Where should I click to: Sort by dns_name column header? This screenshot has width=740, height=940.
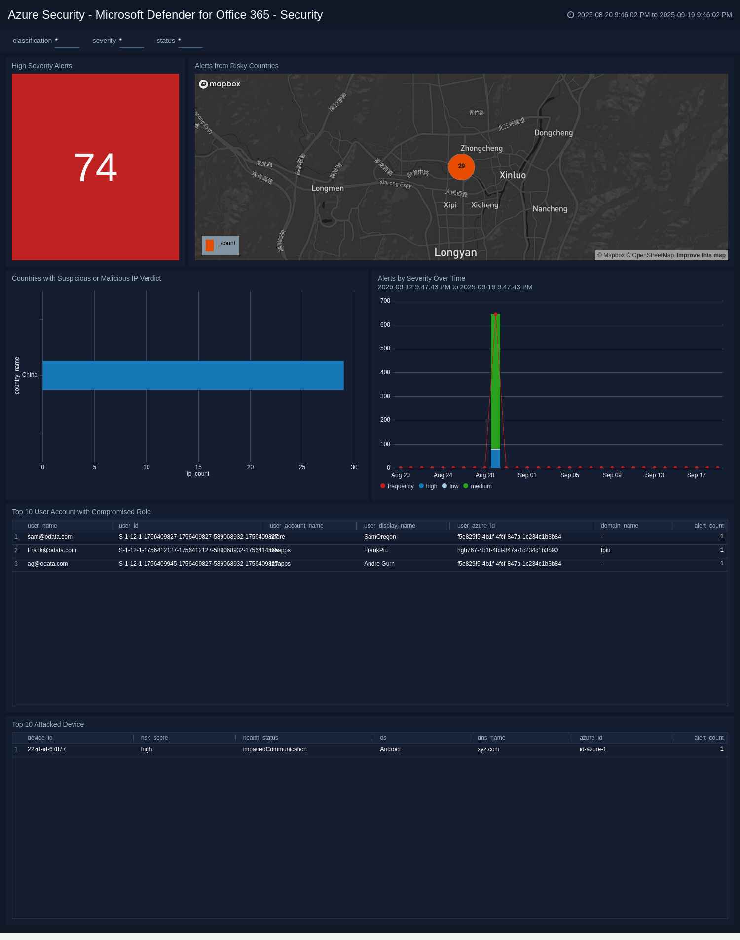[x=491, y=738]
